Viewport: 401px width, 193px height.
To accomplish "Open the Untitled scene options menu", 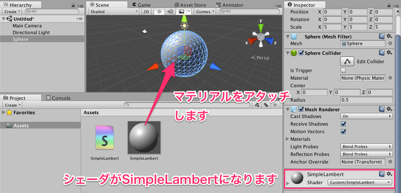I will [x=79, y=19].
